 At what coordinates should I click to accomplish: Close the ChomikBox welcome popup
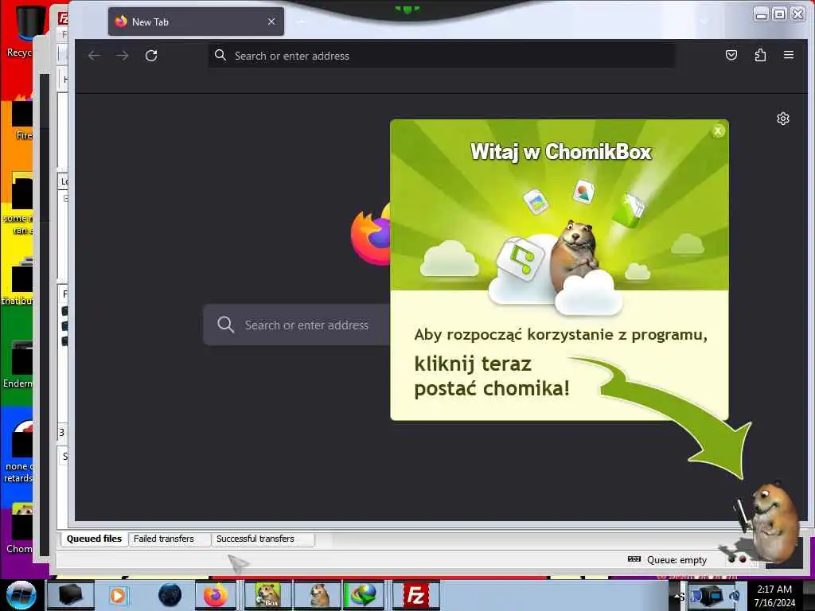[718, 131]
